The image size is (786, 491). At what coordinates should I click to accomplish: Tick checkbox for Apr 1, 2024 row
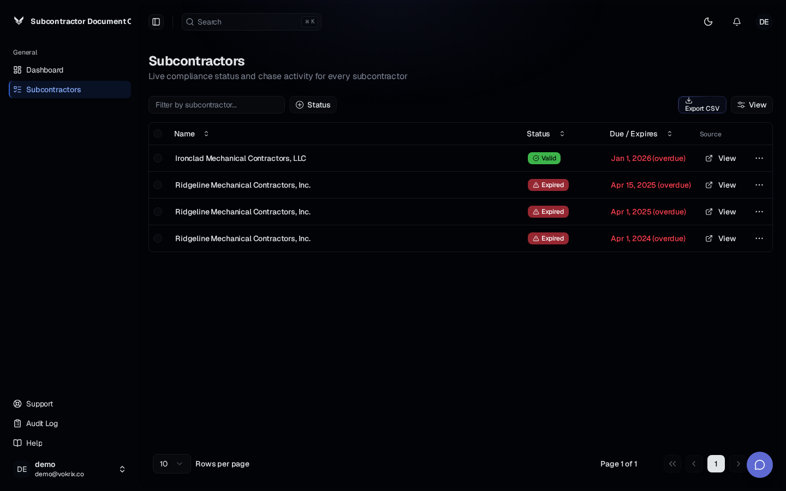158,238
